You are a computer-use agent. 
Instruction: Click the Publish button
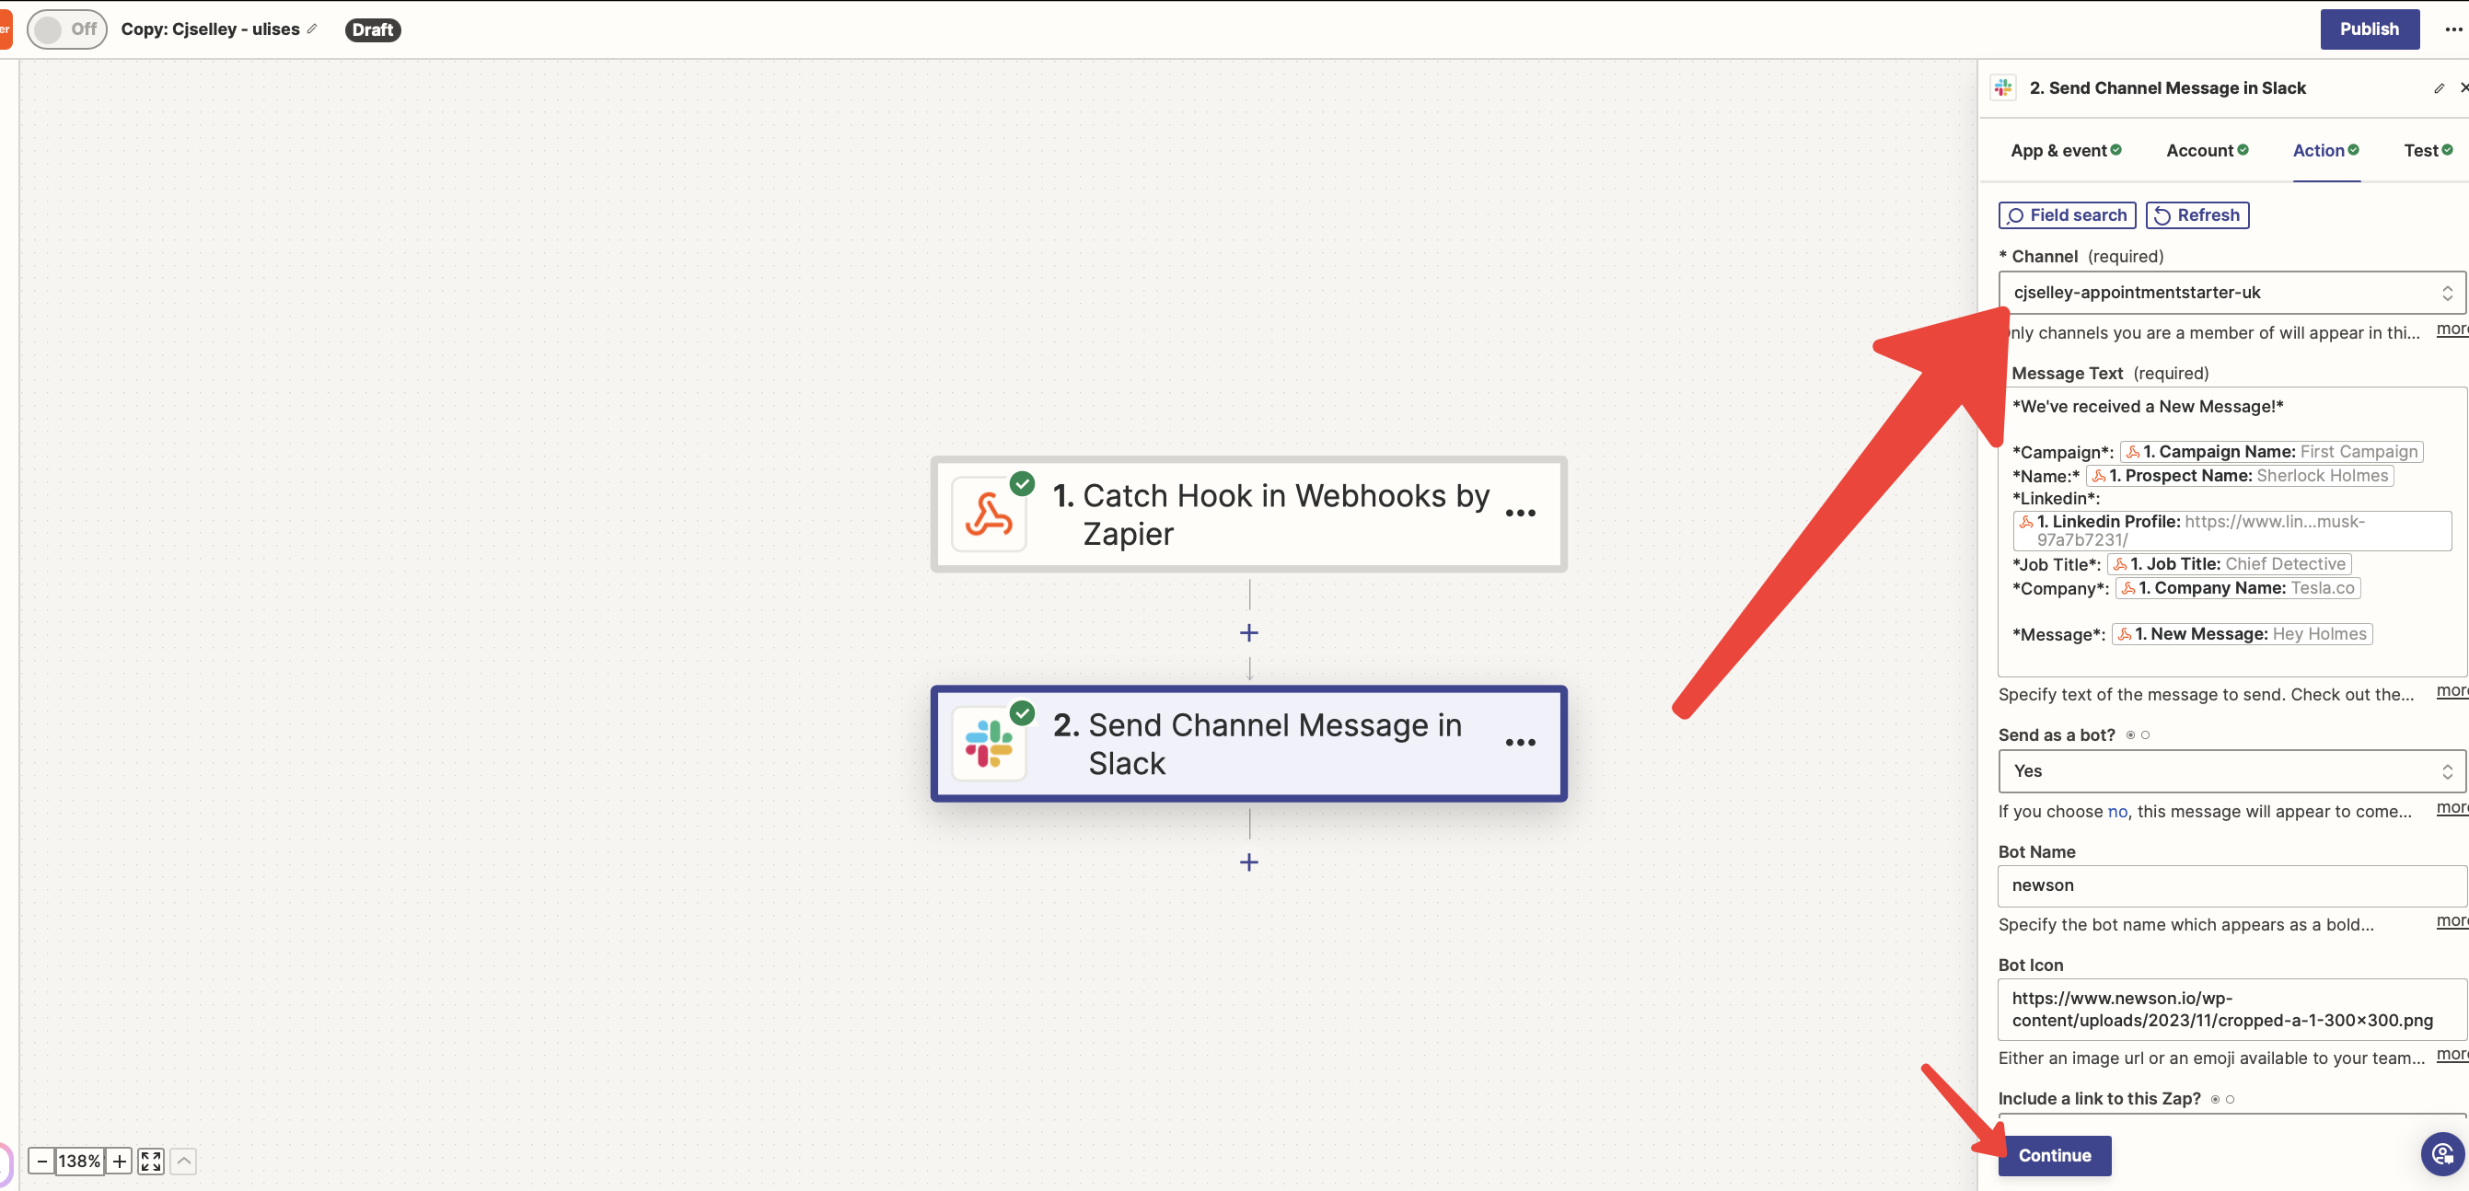(2369, 29)
